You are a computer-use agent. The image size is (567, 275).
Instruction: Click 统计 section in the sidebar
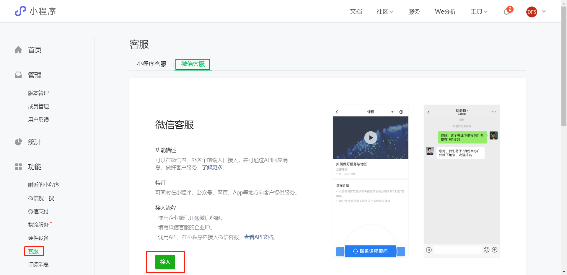[x=35, y=142]
